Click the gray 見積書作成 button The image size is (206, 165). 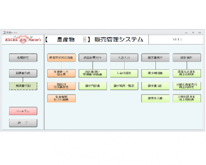tap(23, 73)
